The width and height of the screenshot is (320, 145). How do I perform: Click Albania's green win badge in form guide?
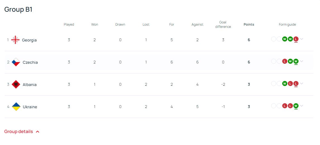[285, 83]
